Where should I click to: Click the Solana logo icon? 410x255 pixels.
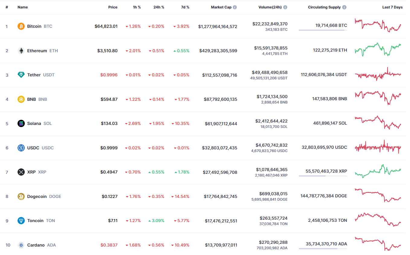click(21, 123)
